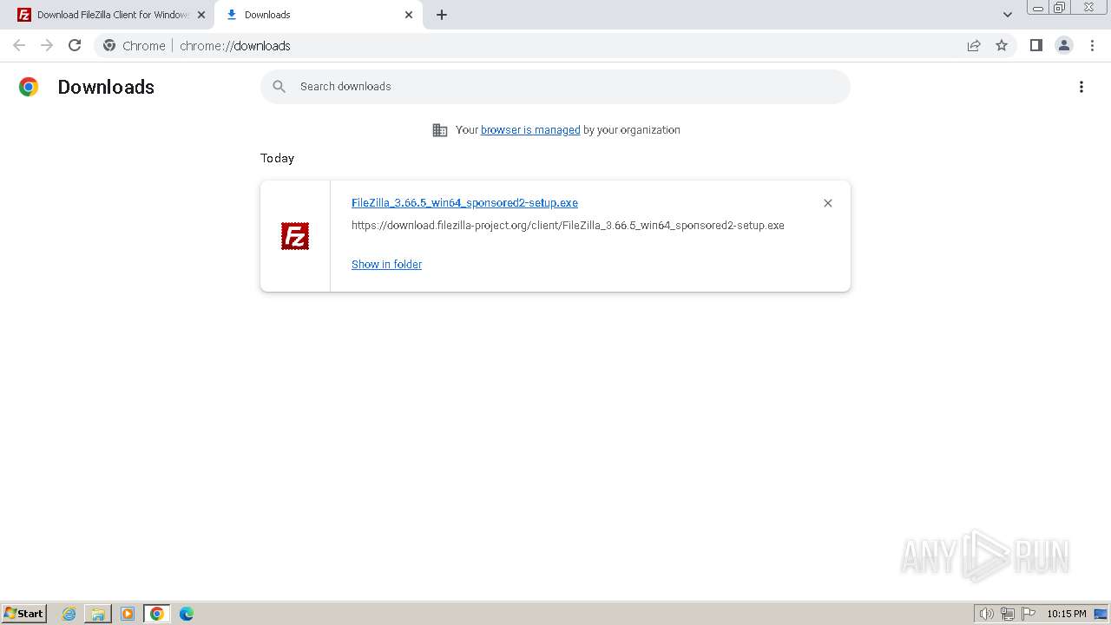Open a new tab with the plus button
This screenshot has width=1111, height=625.
442,15
